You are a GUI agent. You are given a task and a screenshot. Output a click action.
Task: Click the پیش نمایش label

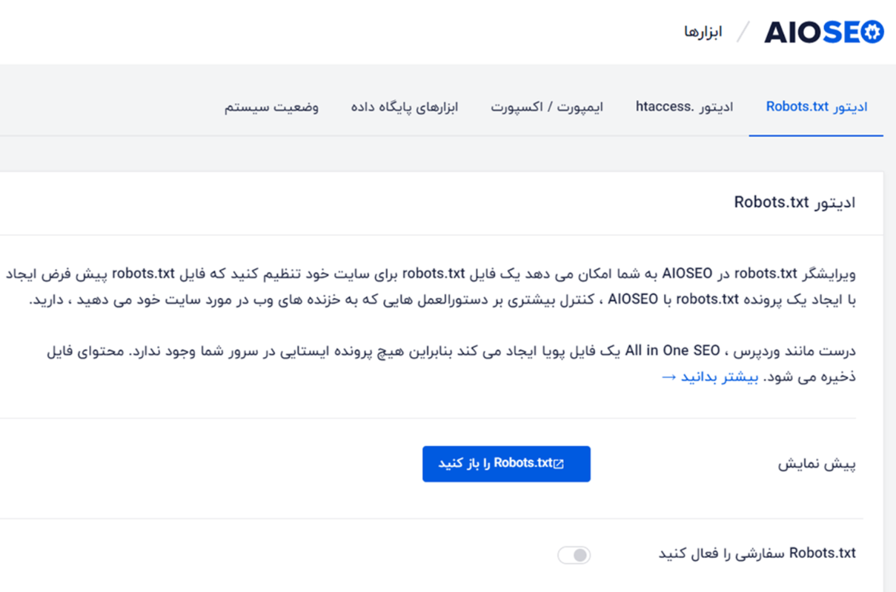point(817,465)
